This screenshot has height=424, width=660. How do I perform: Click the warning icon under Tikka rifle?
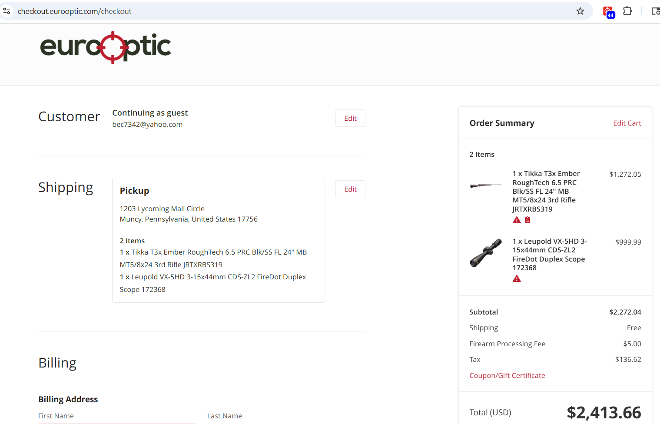(x=517, y=220)
